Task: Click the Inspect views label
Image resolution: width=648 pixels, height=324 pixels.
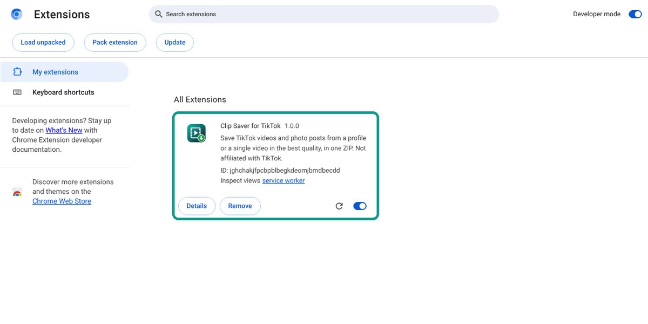Action: pyautogui.click(x=240, y=180)
